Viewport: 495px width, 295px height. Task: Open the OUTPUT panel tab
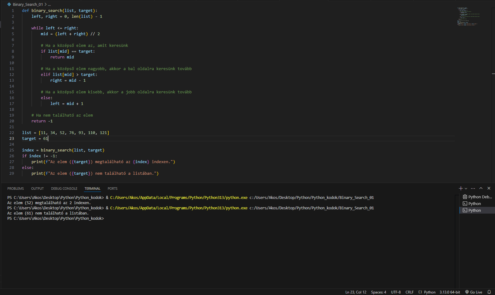click(x=37, y=189)
